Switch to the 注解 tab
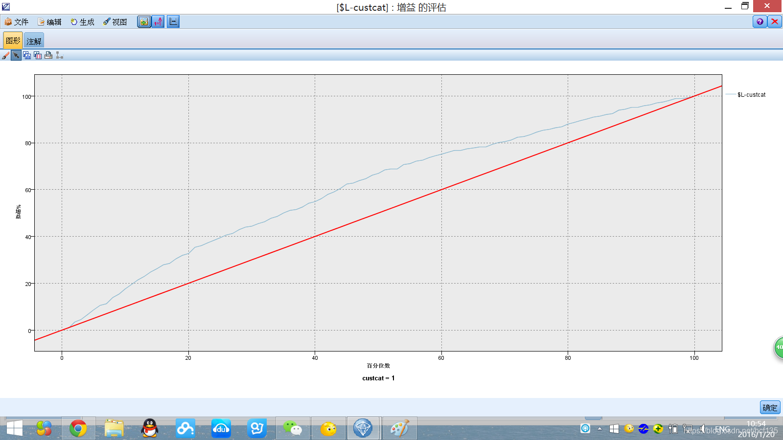The image size is (783, 440). (x=34, y=41)
